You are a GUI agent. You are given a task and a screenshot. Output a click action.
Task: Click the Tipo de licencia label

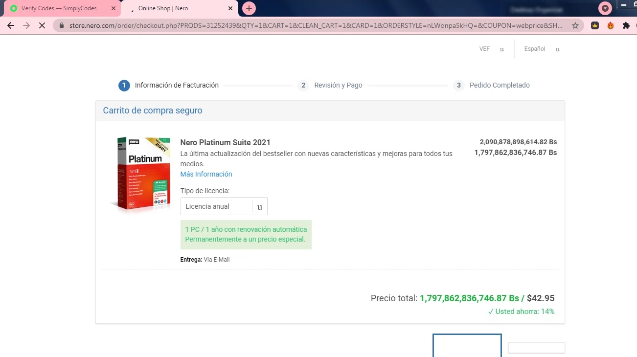[x=205, y=191]
